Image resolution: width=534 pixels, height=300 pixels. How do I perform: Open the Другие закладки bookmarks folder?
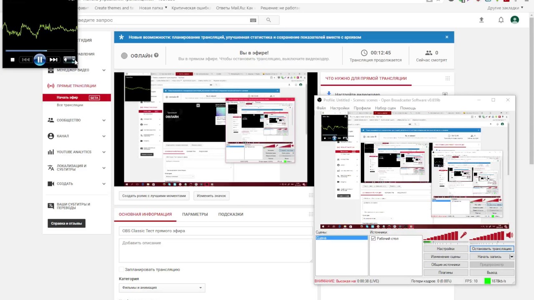(x=505, y=8)
